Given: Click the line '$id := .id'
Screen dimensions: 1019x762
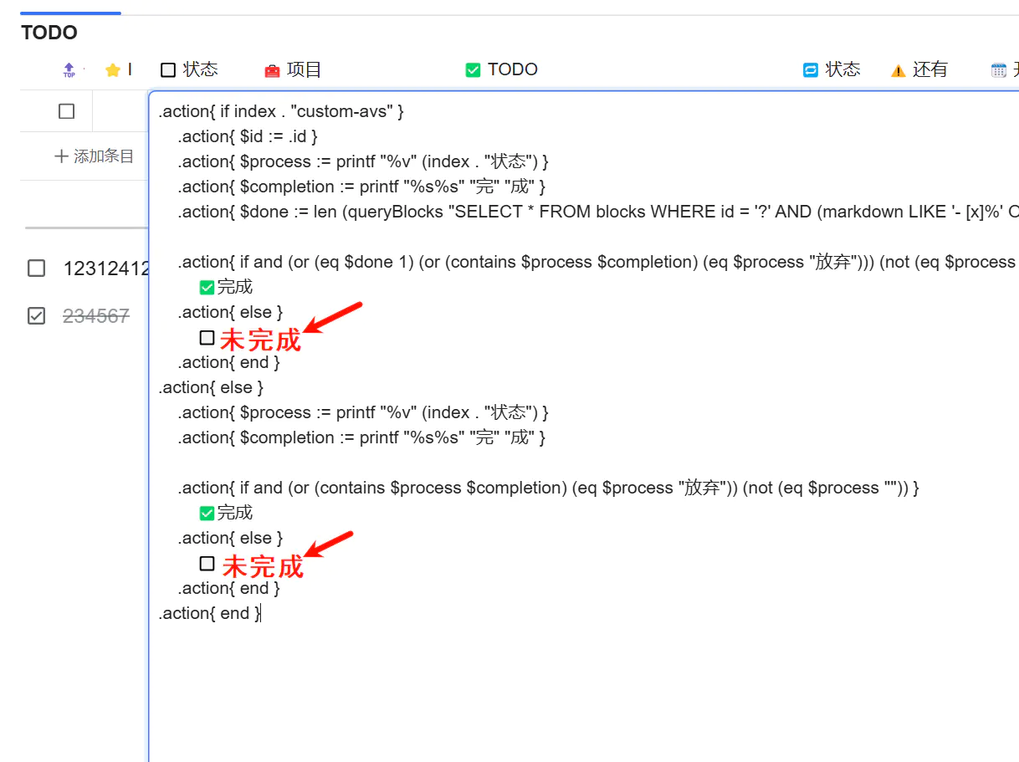Looking at the screenshot, I should click(x=248, y=136).
